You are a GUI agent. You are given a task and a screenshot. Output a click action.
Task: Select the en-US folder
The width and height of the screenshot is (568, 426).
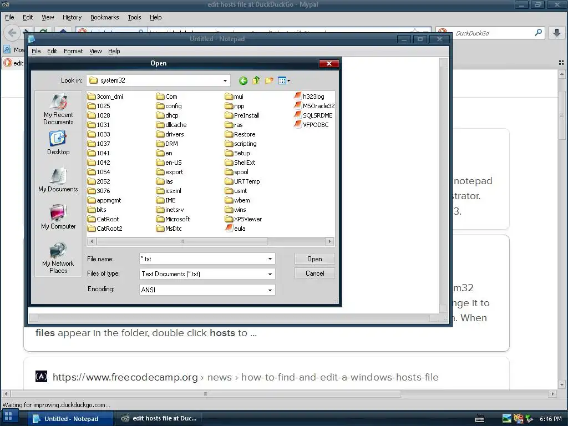[x=169, y=163]
